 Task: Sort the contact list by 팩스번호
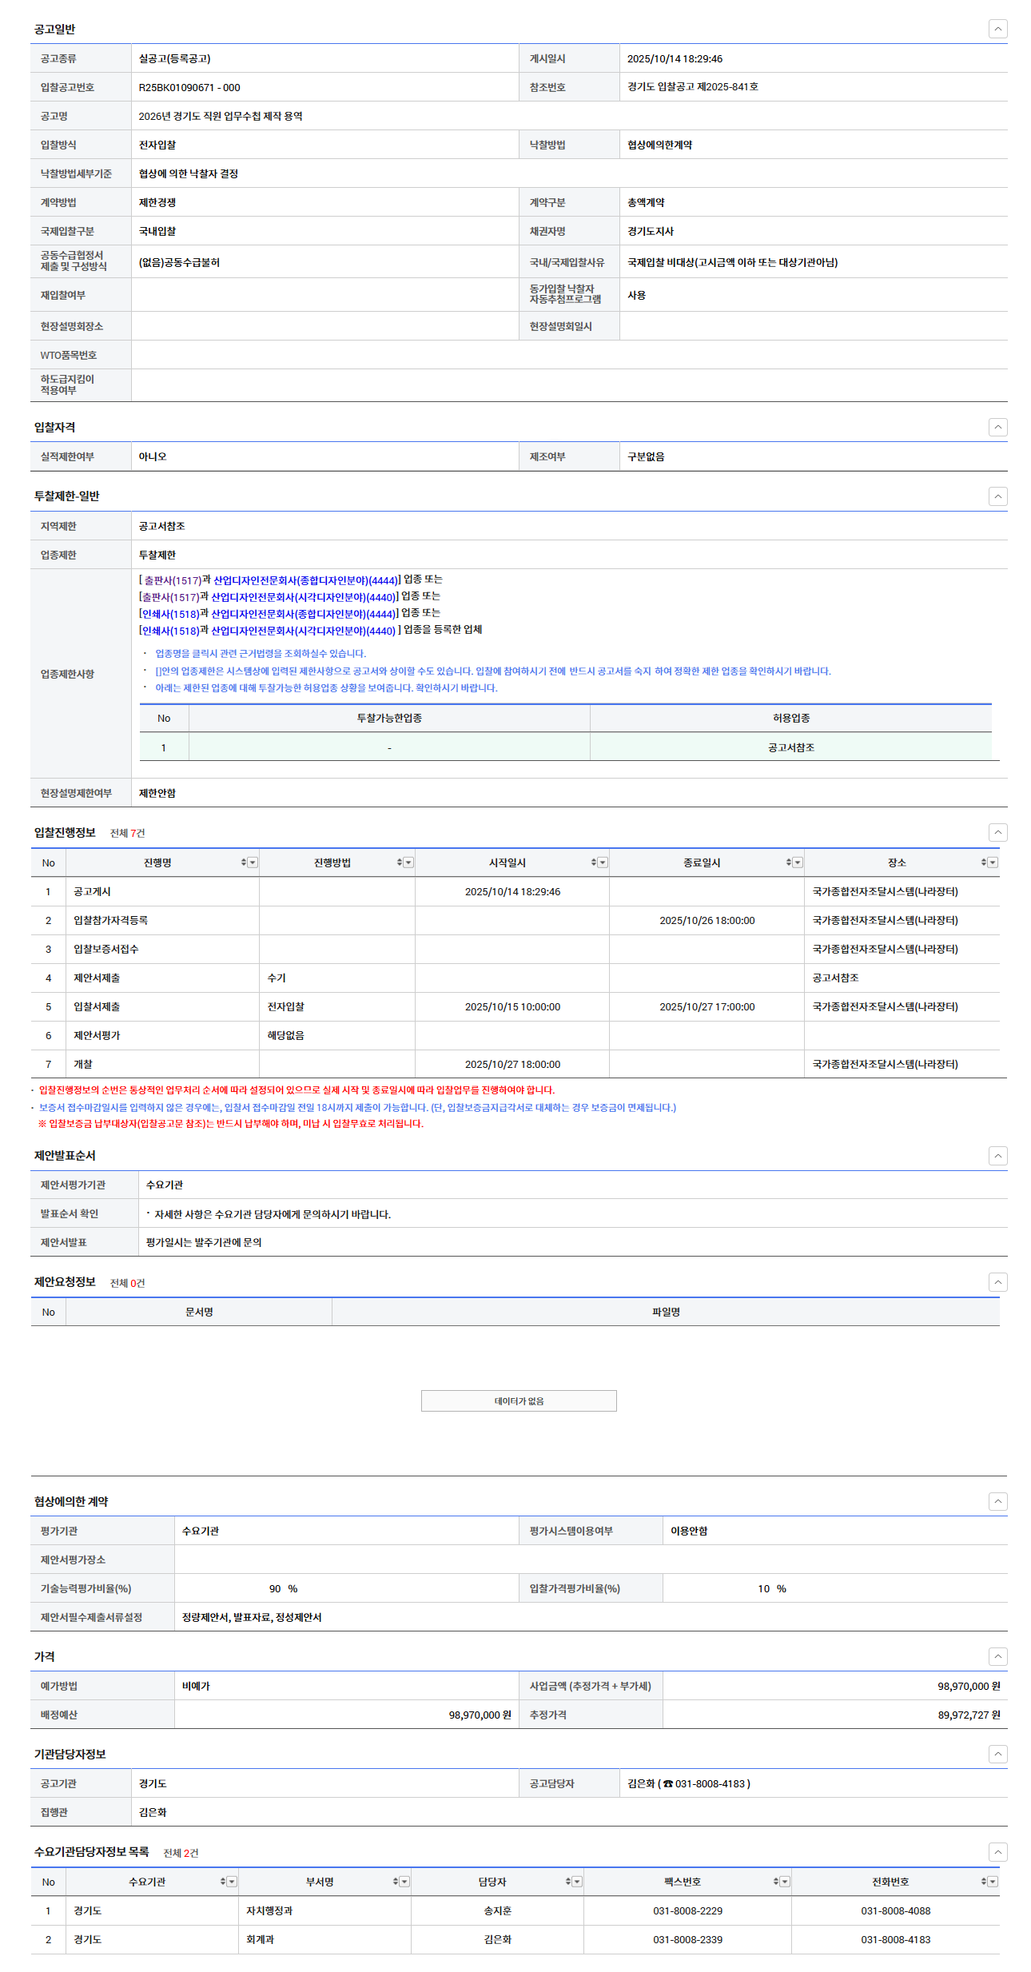pos(776,1882)
